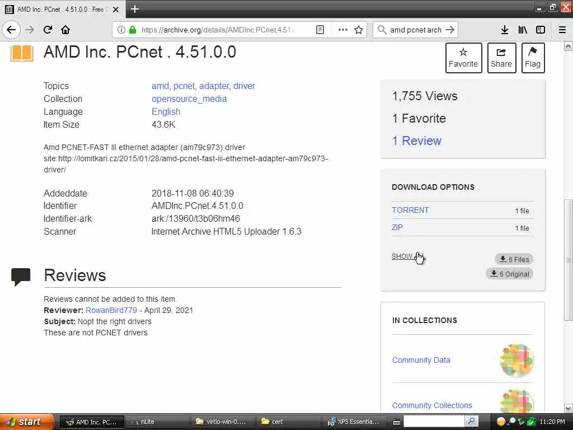Open the Windows start button
The height and width of the screenshot is (430, 573).
point(26,422)
